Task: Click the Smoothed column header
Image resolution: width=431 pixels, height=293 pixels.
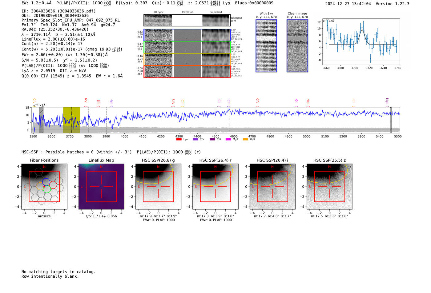Action: click(216, 12)
